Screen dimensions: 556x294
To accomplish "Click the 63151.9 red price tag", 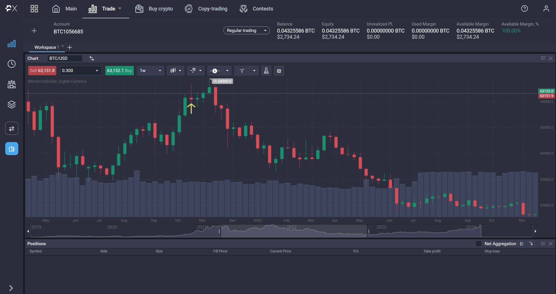I will [x=547, y=96].
